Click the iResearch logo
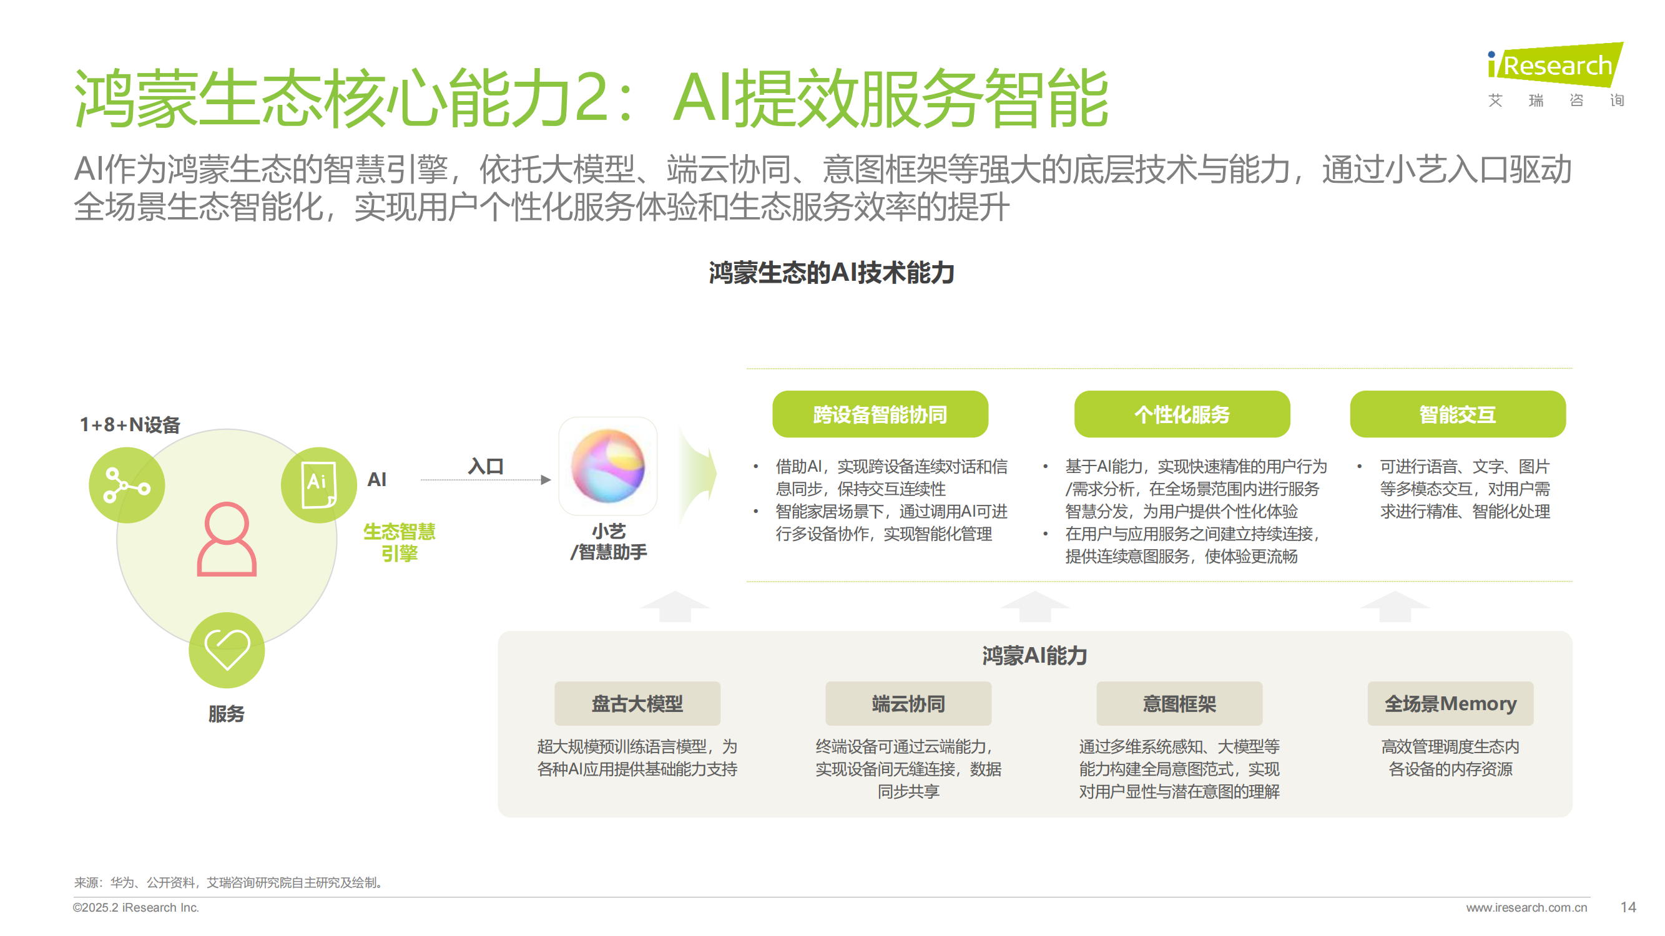Screen dimensions: 1665x936 point(1555,65)
